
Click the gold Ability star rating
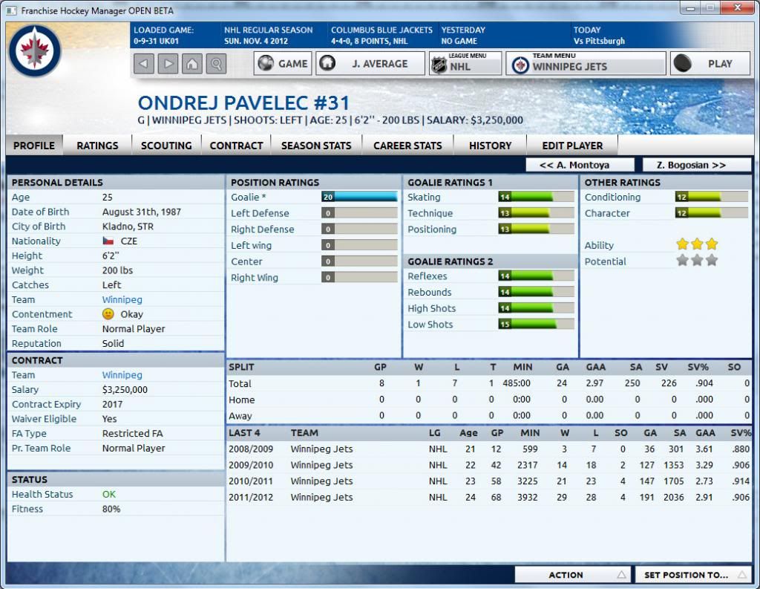697,244
